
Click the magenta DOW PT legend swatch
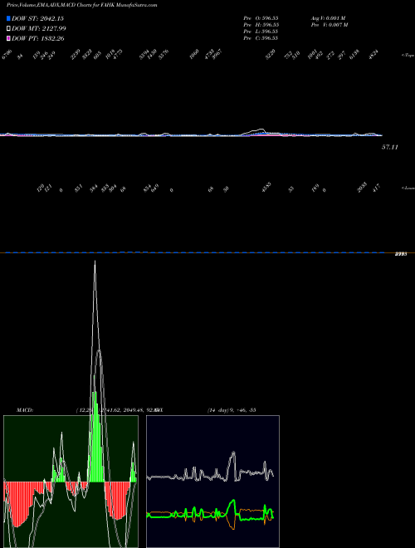pos(8,38)
